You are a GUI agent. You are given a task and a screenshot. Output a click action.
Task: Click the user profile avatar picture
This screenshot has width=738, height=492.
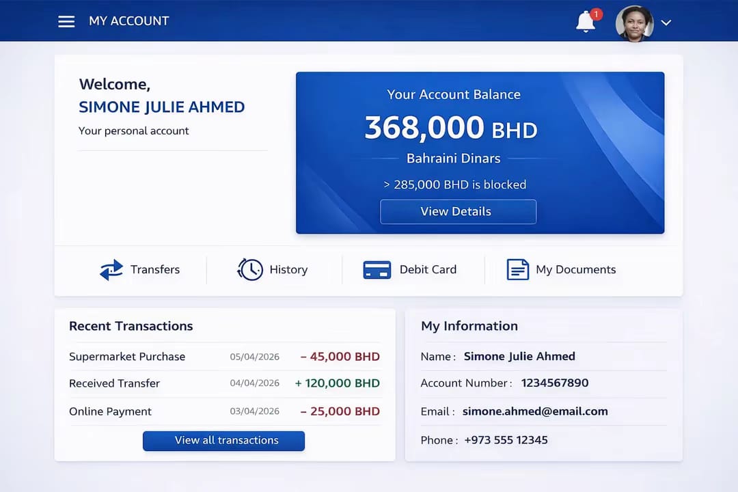point(634,24)
